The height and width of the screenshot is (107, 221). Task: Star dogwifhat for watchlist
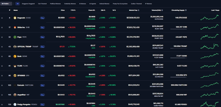coord(2,95)
